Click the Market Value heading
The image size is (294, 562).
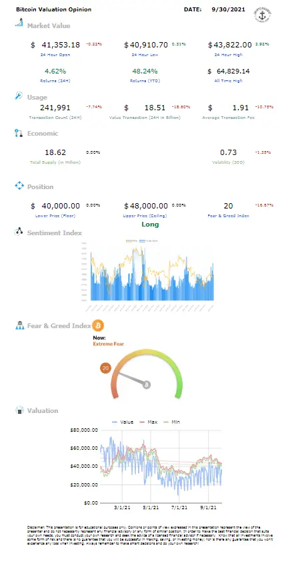49,26
